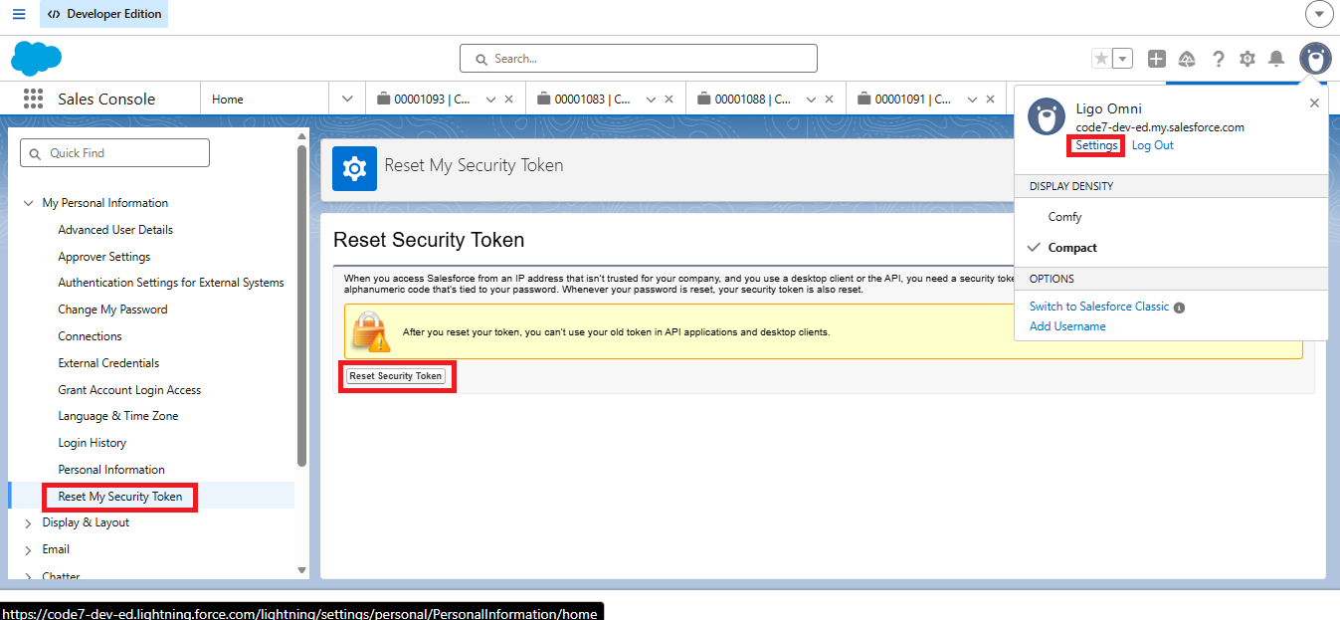
Task: Switch to the Home tab
Action: coord(228,99)
